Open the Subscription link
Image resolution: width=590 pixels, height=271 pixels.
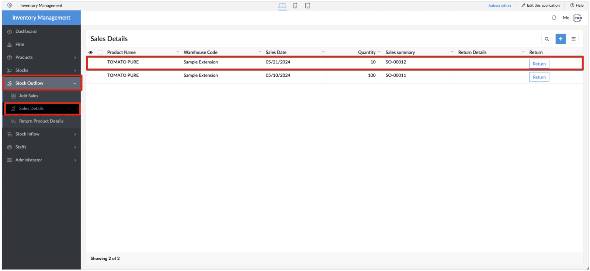[500, 6]
